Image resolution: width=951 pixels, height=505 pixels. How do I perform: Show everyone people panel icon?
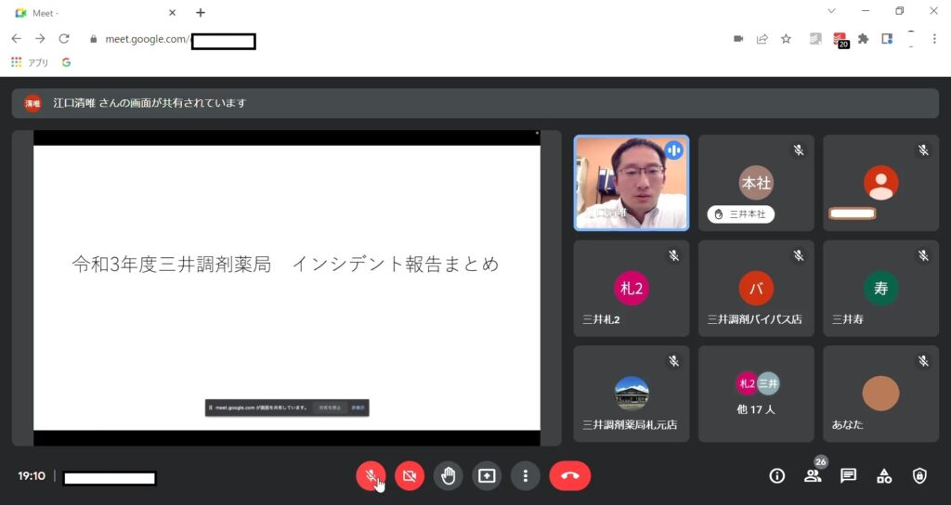pyautogui.click(x=813, y=476)
